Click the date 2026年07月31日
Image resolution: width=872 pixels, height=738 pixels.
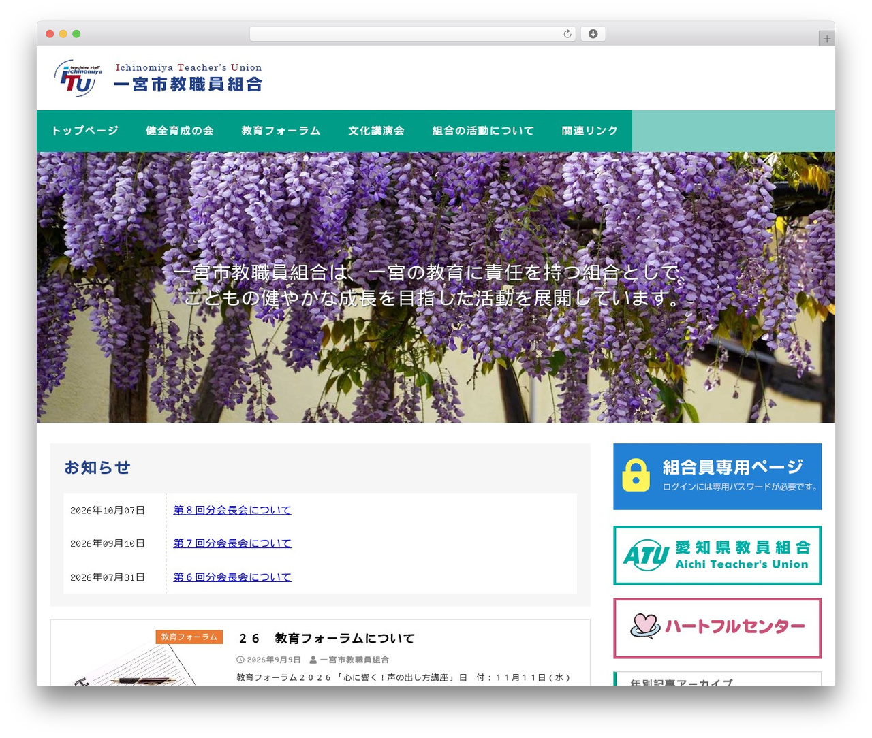(108, 577)
